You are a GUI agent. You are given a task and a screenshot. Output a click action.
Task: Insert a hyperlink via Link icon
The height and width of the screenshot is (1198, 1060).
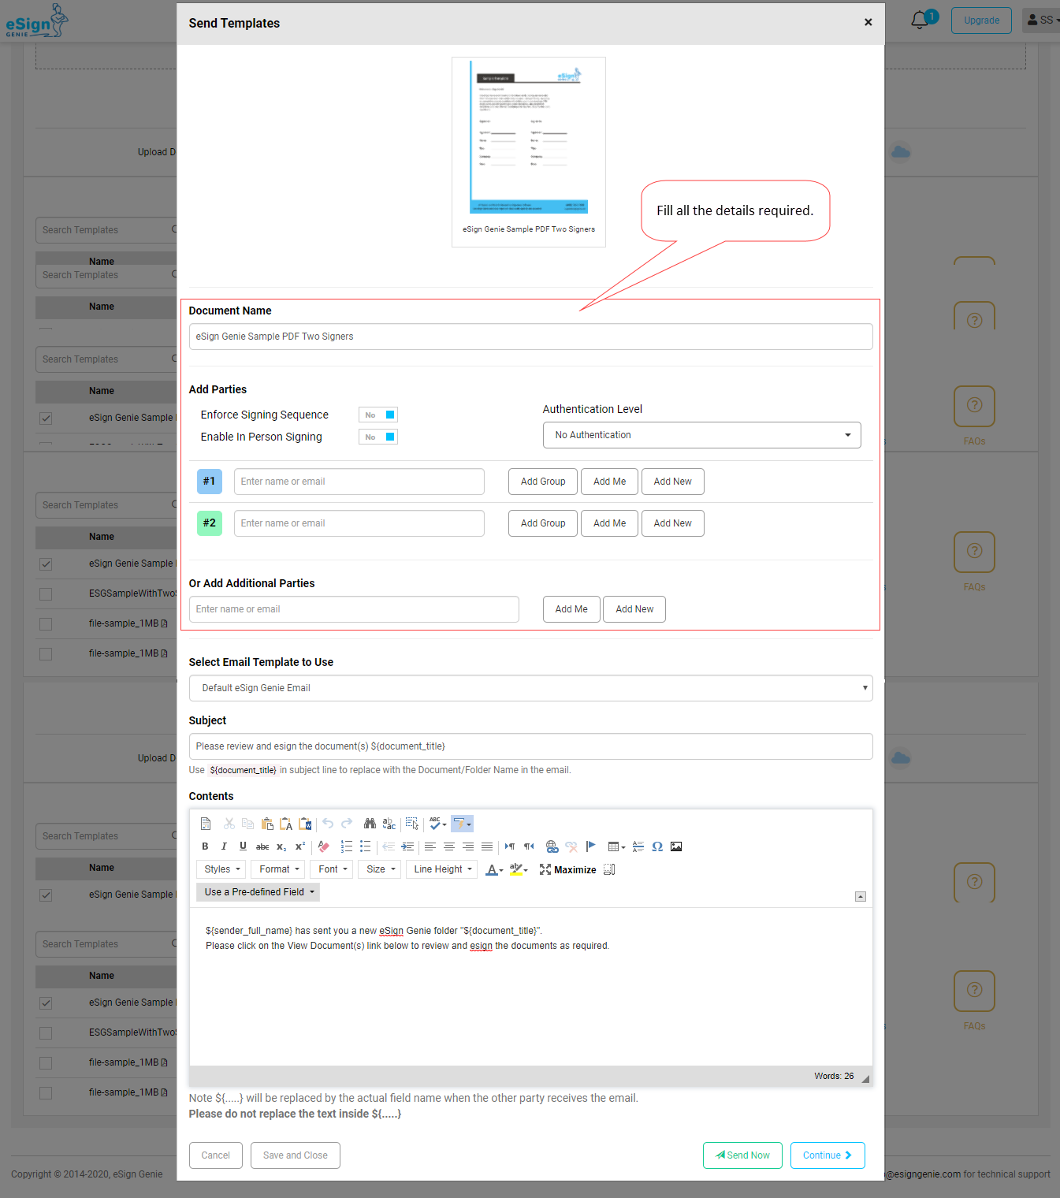[552, 846]
